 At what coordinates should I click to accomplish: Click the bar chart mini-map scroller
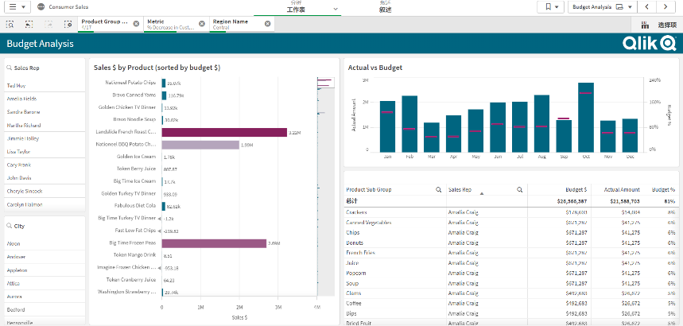326,83
